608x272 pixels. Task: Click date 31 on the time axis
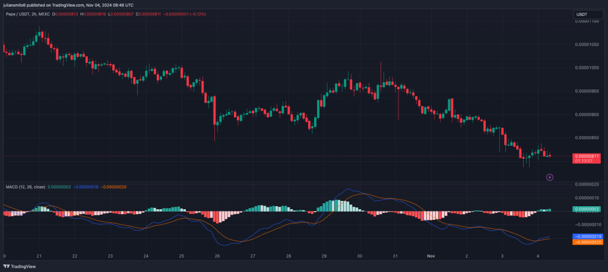395,256
